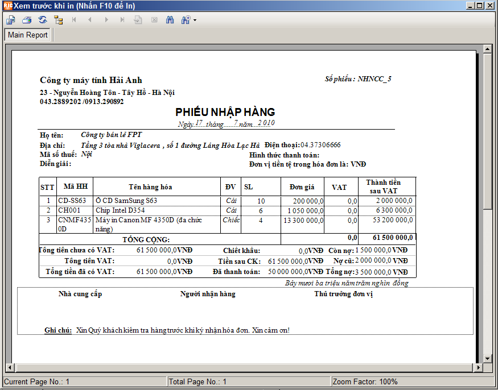The image size is (498, 390).
Task: Open Find Text binoculars icon
Action: click(170, 20)
